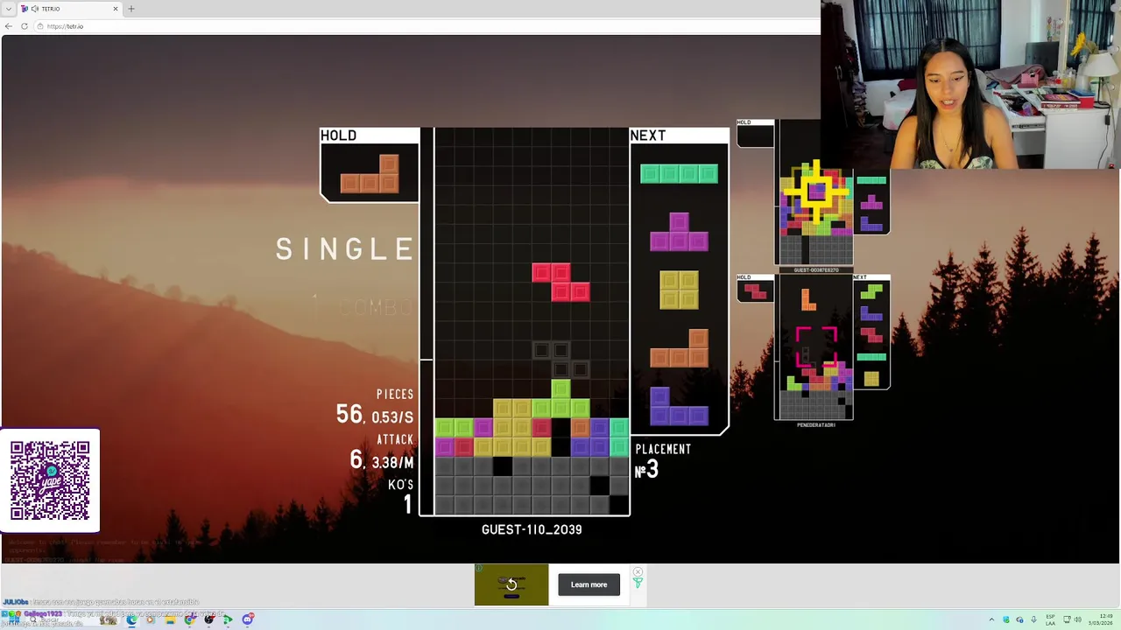Image resolution: width=1121 pixels, height=630 pixels.
Task: Click the green ad-choices icon
Action: click(638, 582)
